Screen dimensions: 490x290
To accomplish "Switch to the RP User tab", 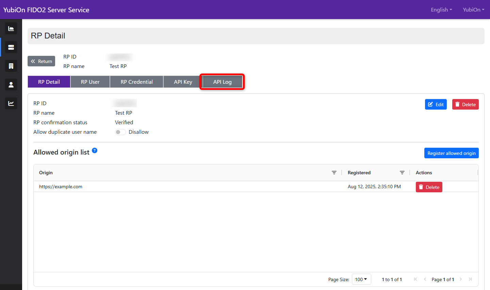I will (90, 82).
